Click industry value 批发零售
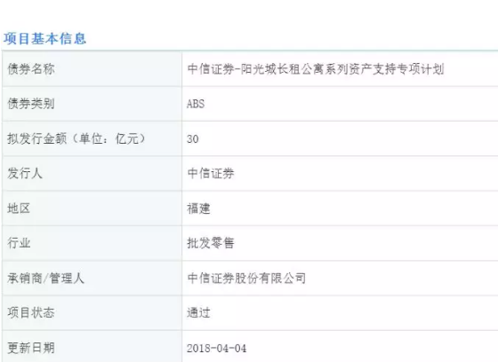This screenshot has width=498, height=362. [x=211, y=243]
